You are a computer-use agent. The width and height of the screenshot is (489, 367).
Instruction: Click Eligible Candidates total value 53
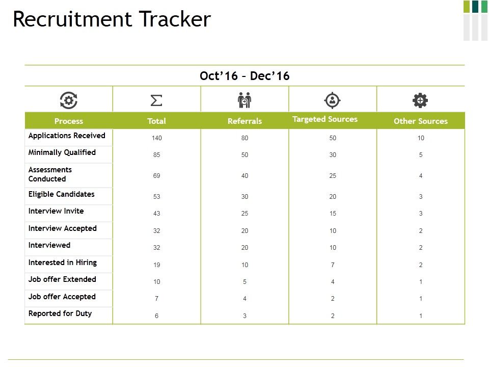pos(156,197)
